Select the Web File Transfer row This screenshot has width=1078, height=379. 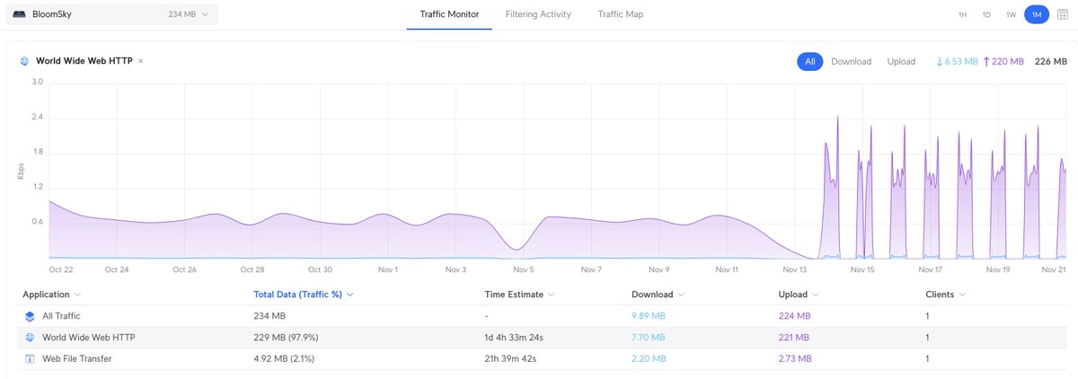pos(543,359)
